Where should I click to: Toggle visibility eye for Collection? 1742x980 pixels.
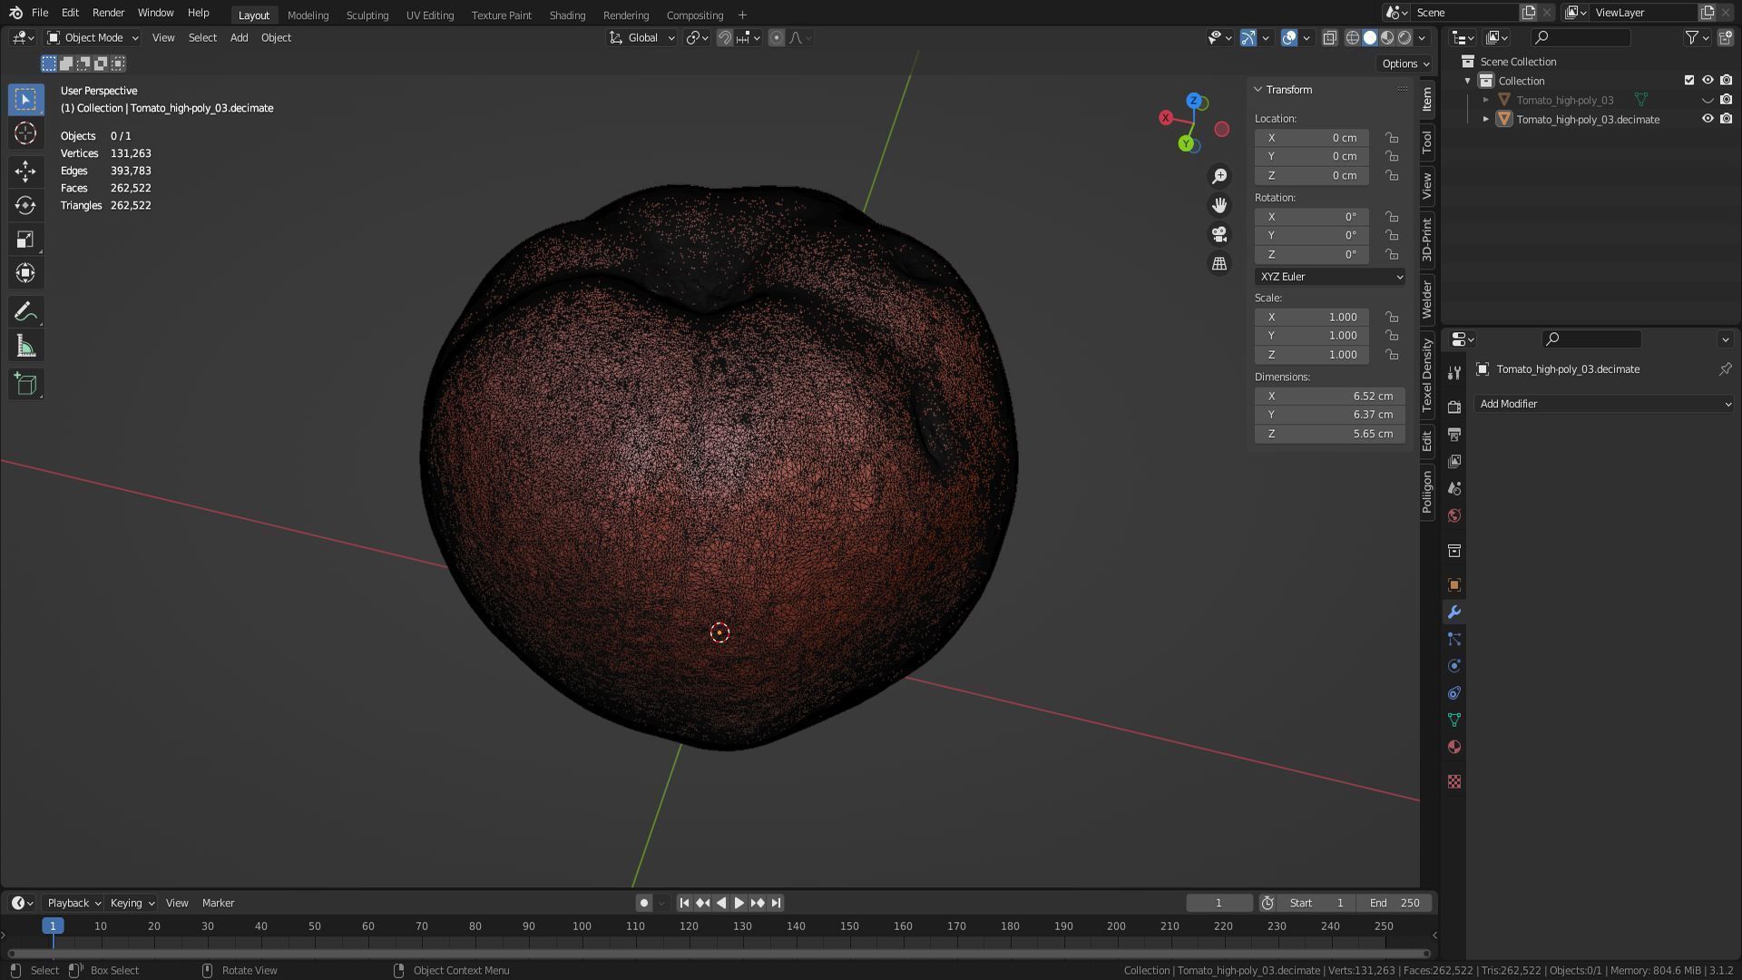[1708, 81]
